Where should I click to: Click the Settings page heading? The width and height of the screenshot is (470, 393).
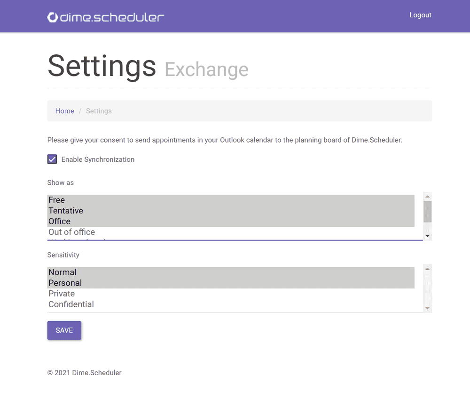pyautogui.click(x=102, y=67)
